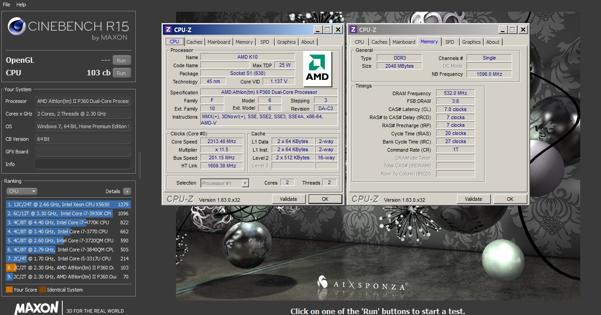Click the Cinebench R15 logo
601x315 pixels.
pos(68,29)
